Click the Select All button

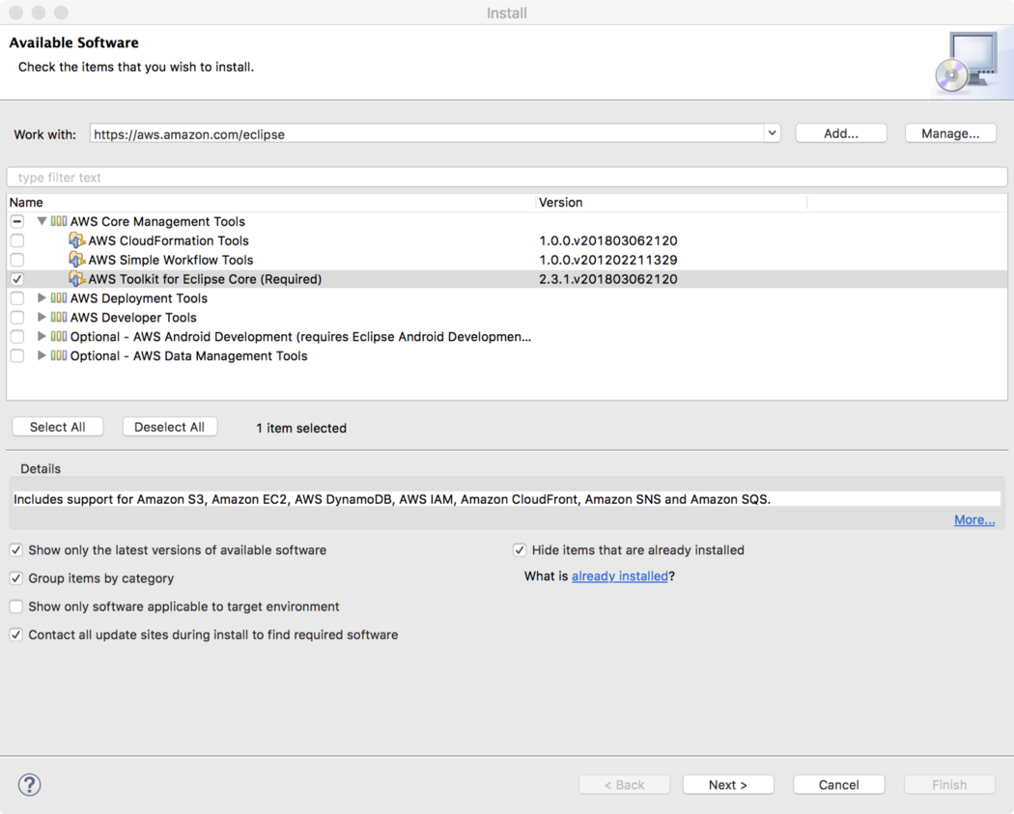pyautogui.click(x=58, y=427)
